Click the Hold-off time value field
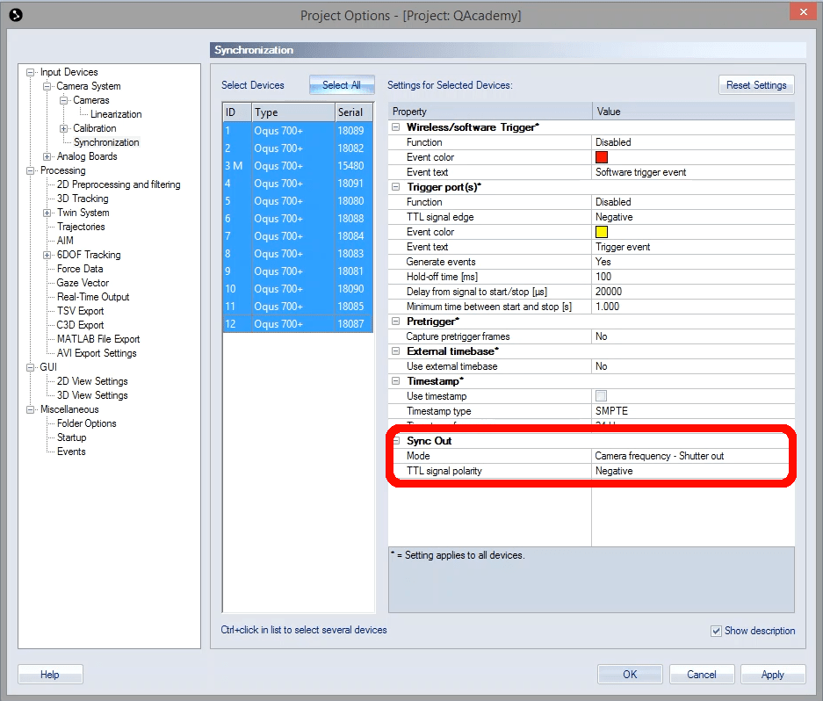Viewport: 823px width, 701px height. tap(692, 277)
